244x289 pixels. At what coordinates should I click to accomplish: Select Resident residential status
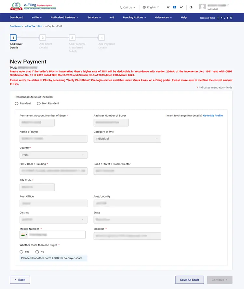click(17, 103)
